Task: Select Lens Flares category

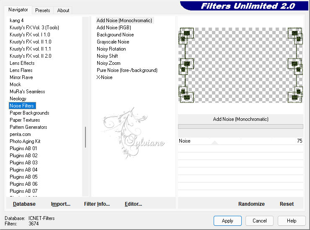Action: pos(21,70)
